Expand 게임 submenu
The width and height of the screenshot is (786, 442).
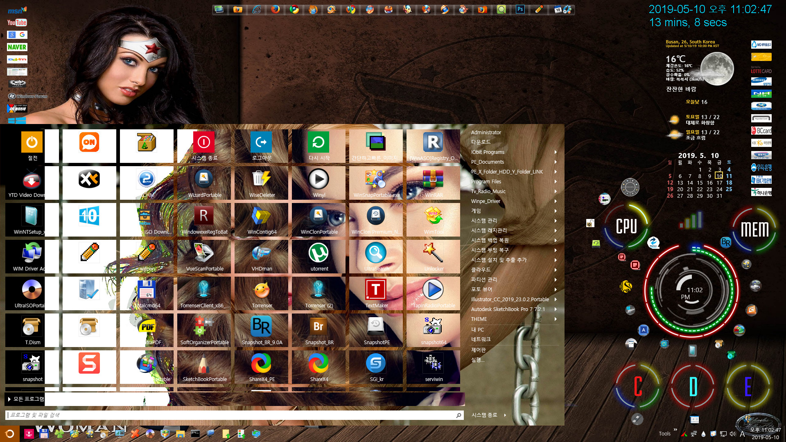(514, 211)
